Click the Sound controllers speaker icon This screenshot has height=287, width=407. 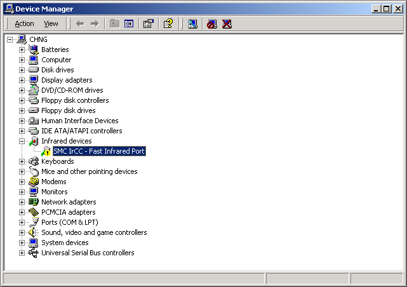point(34,232)
